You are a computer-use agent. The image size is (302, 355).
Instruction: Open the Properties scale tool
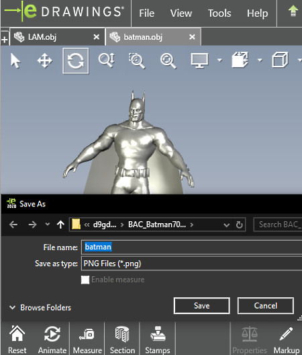250,339
